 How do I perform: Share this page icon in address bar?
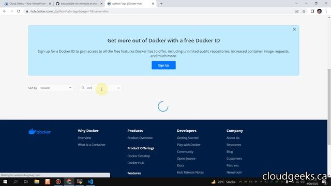click(297, 11)
